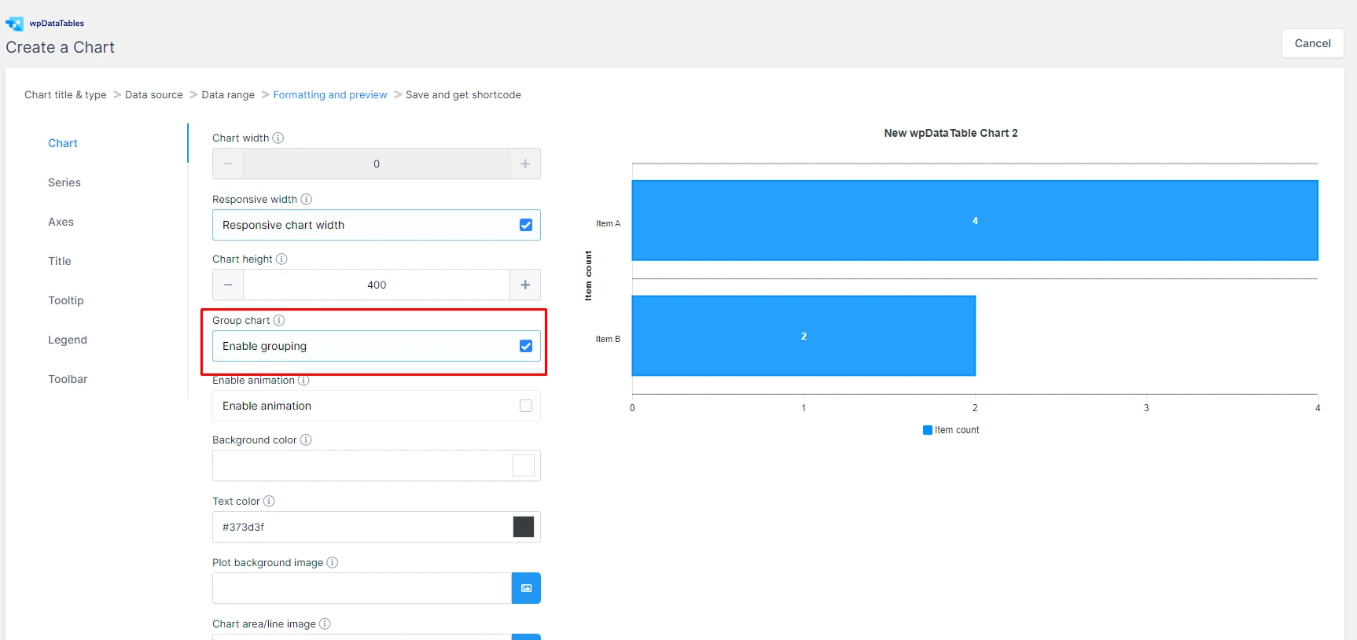1357x640 pixels.
Task: Open Chart area/line image info icon
Action: click(325, 623)
